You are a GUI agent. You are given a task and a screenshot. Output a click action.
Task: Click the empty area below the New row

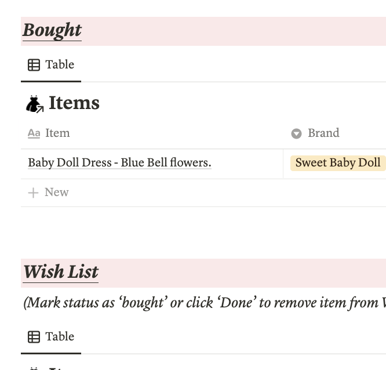click(174, 229)
